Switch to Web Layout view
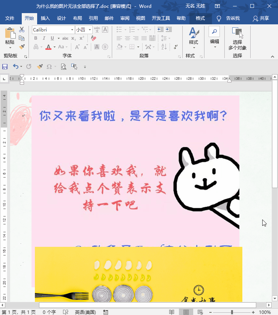 coord(200,312)
